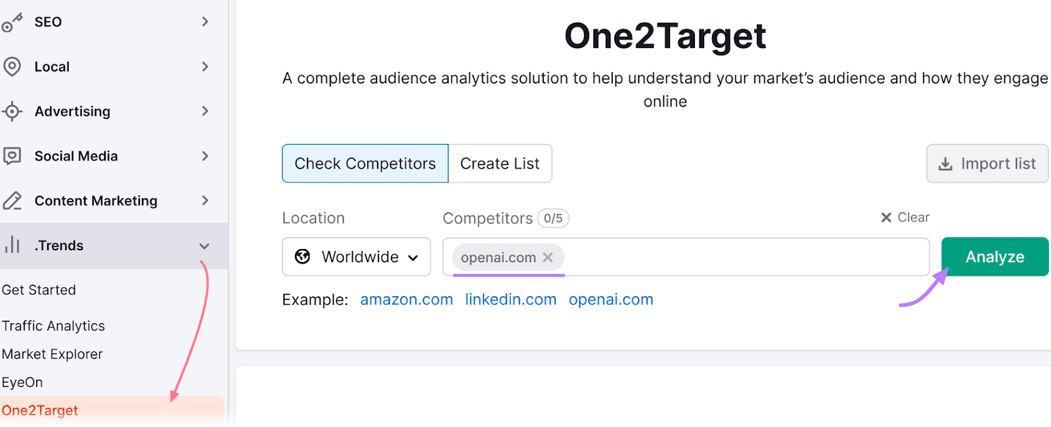This screenshot has height=427, width=1051.
Task: Keep Check Competitors tab selected
Action: tap(365, 164)
